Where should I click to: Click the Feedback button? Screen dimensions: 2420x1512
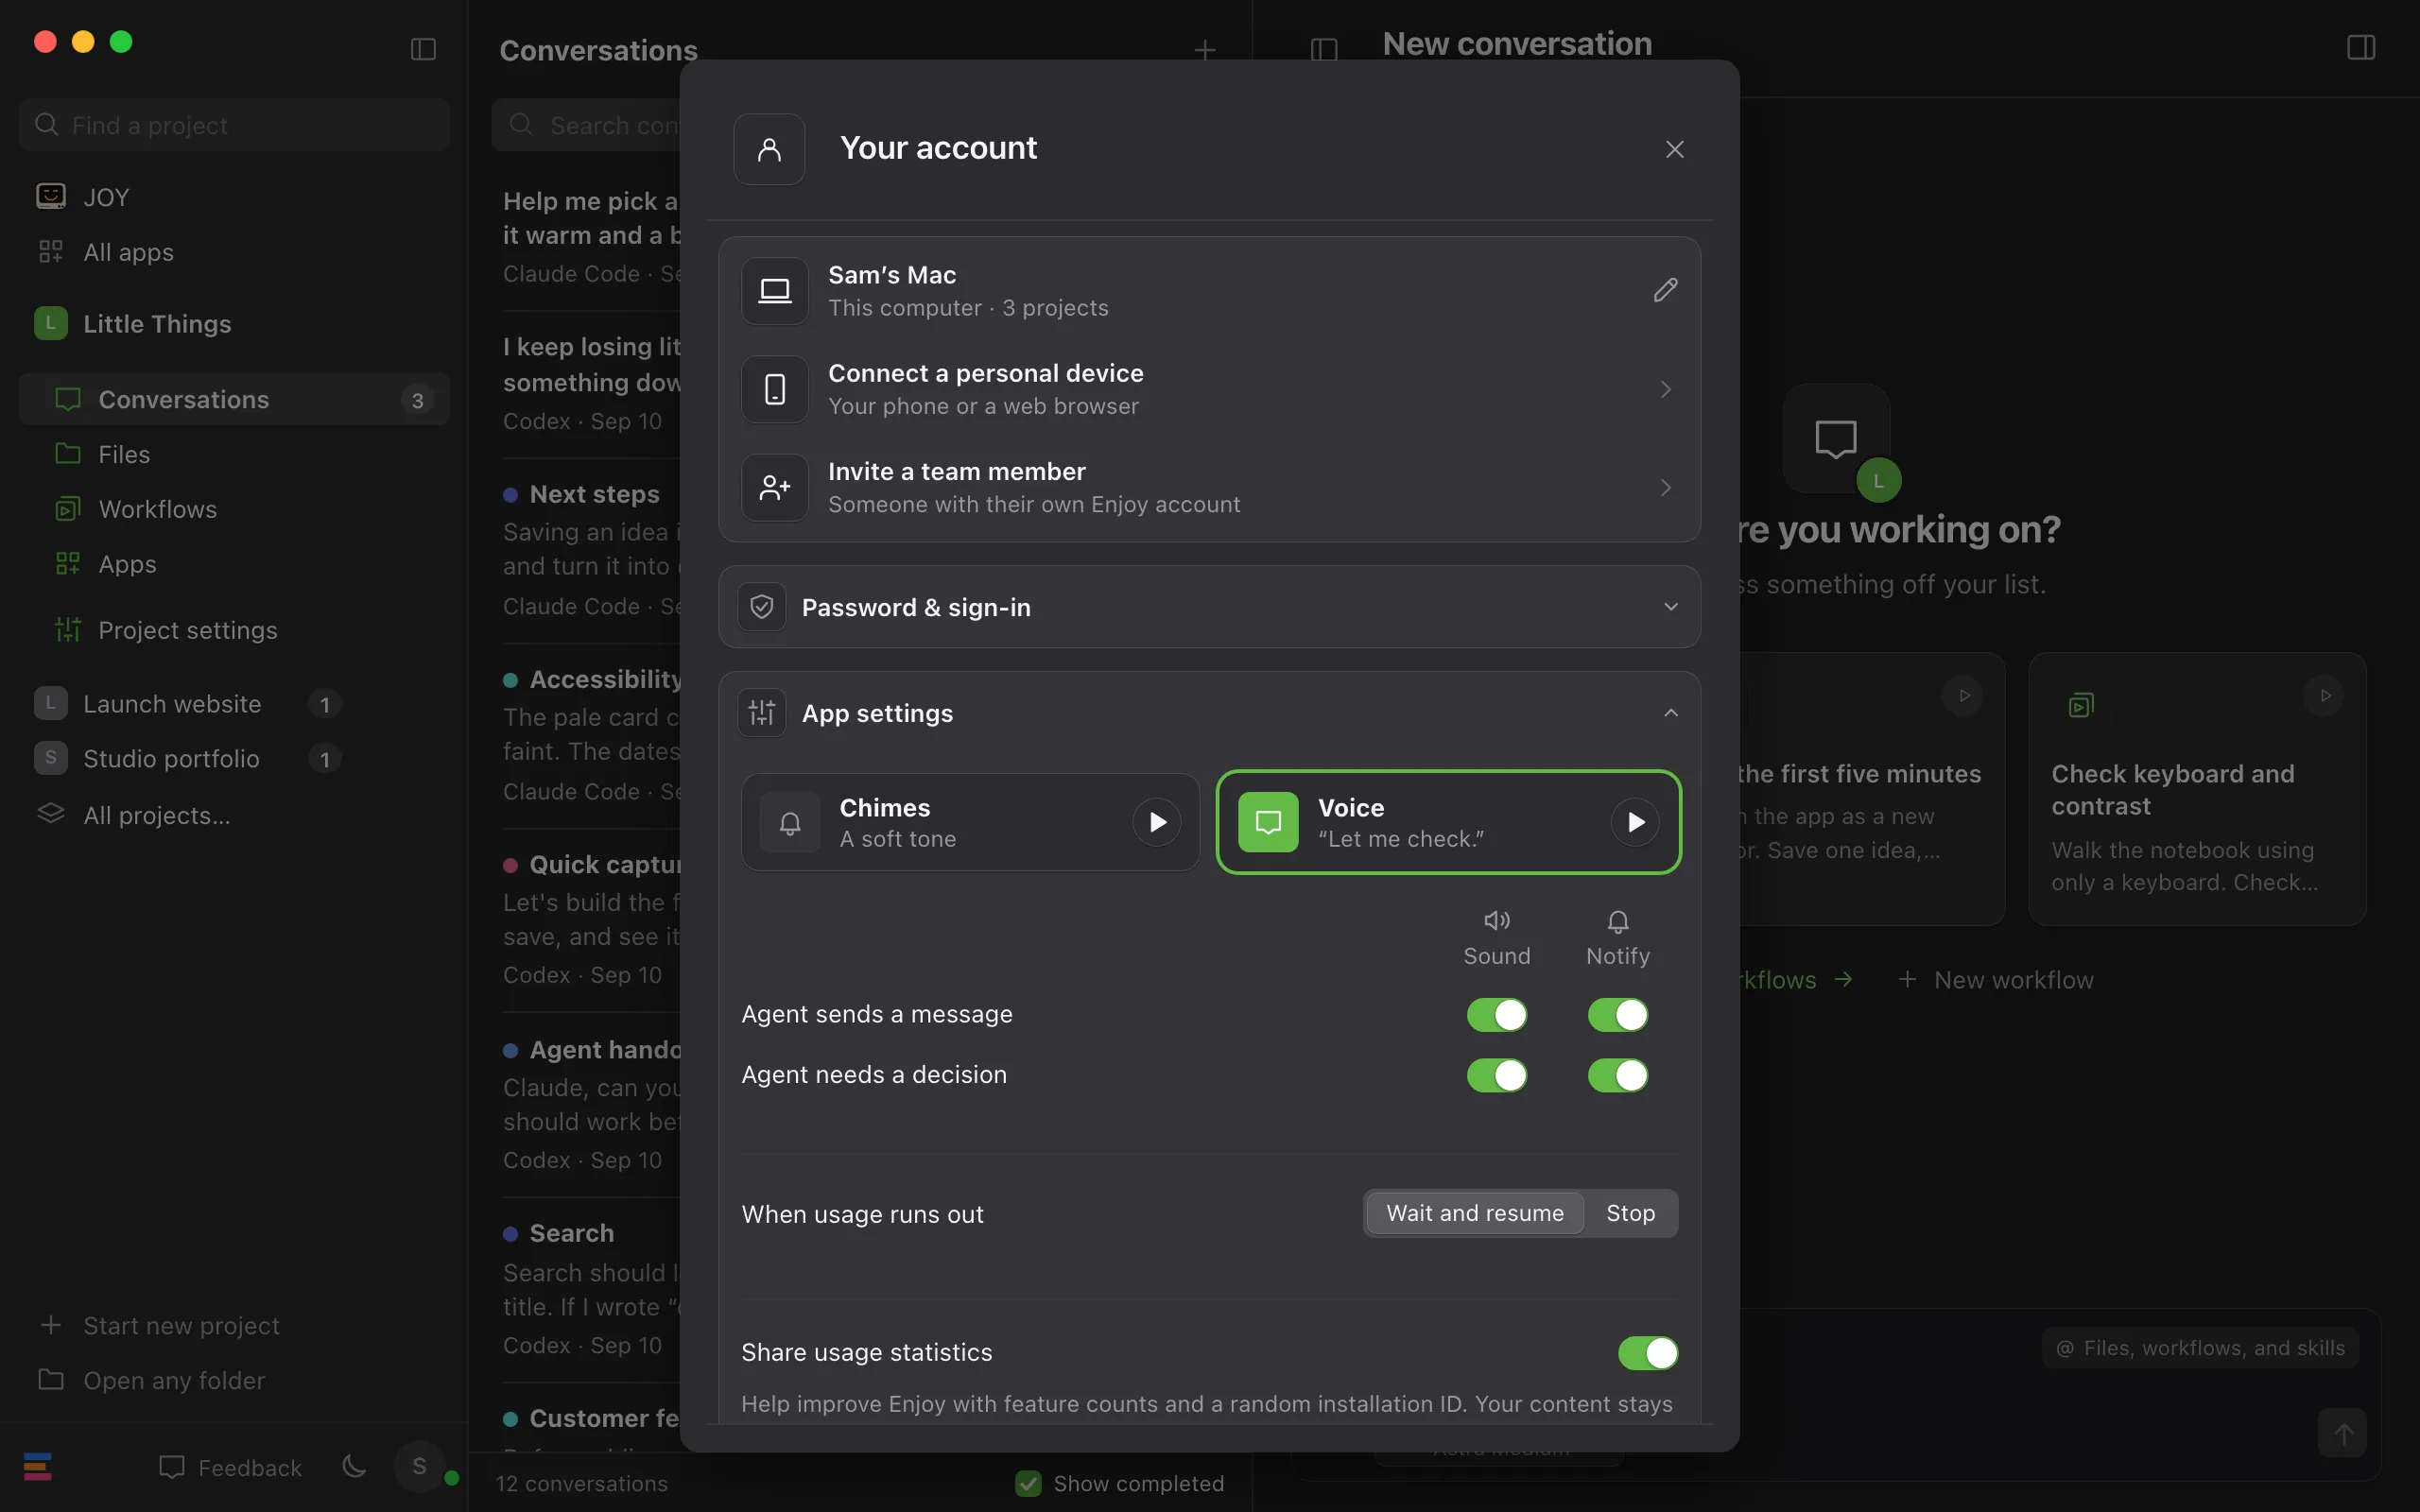coord(230,1467)
